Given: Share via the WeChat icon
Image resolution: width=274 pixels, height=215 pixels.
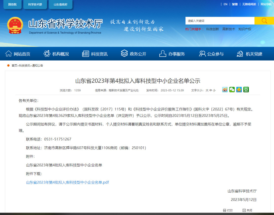Looking at the screenshot, I should point(232,89).
